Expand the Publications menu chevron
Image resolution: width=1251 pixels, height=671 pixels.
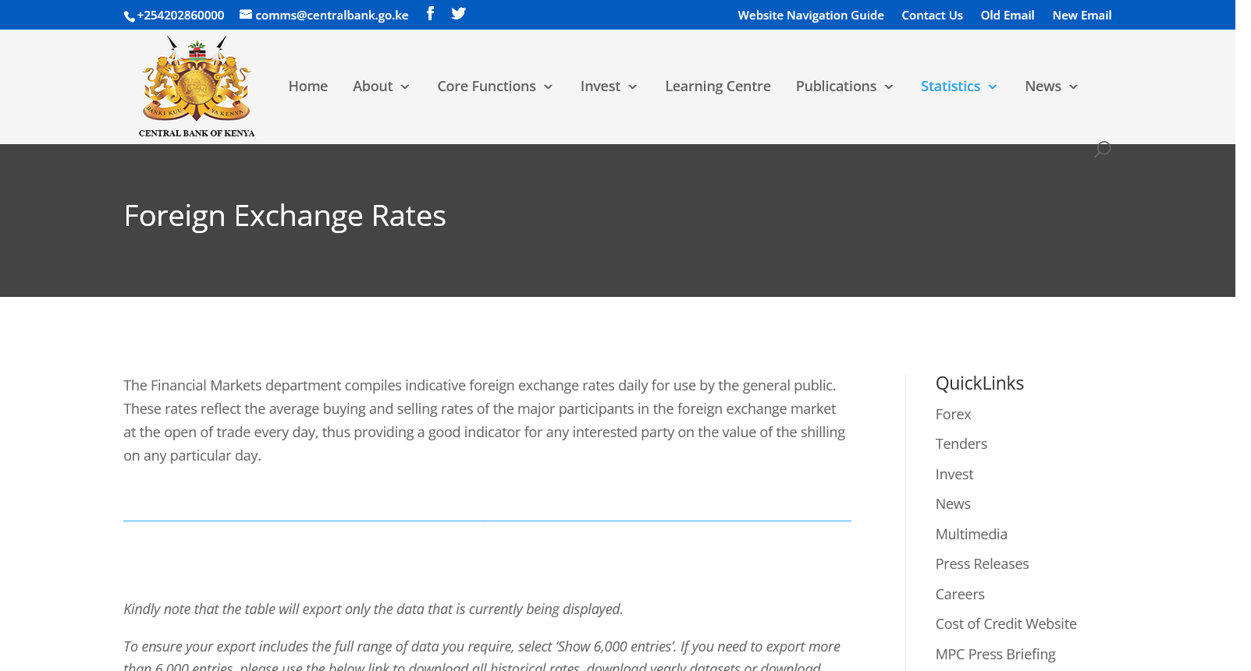[889, 87]
